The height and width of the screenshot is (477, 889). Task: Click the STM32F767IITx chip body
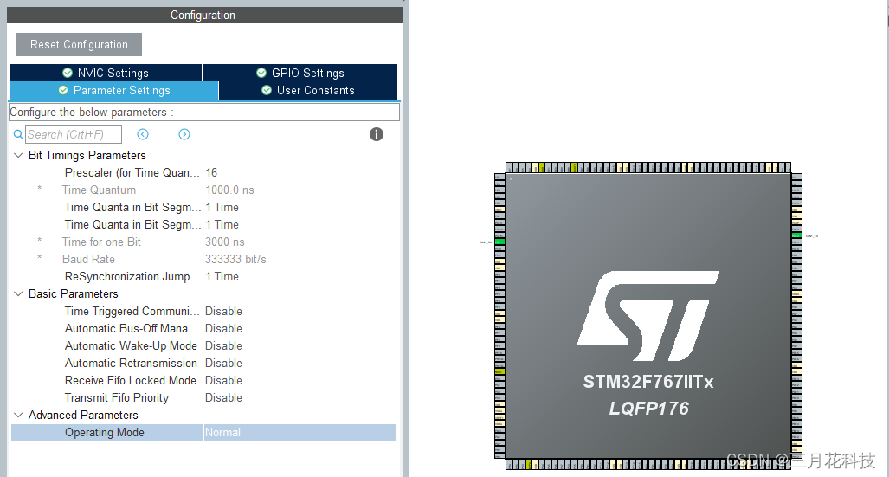tap(648, 315)
